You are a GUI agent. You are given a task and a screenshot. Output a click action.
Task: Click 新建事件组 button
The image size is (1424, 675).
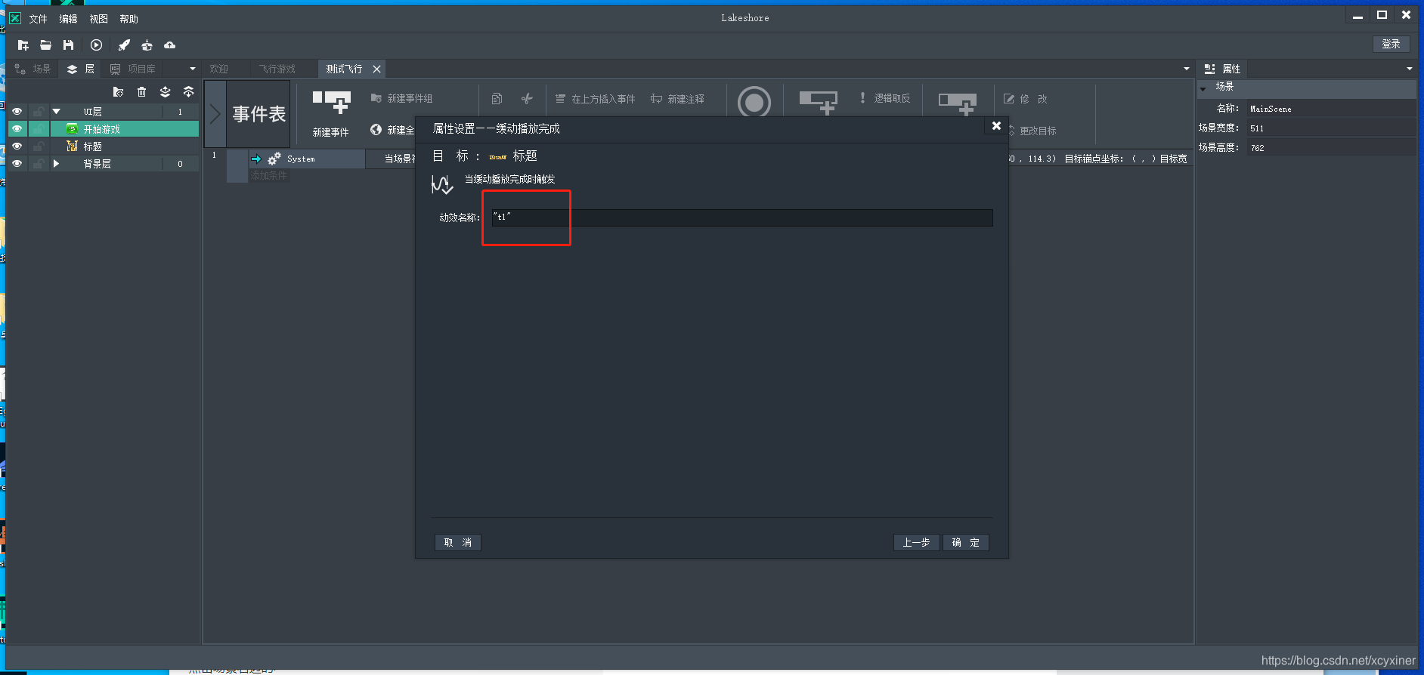pyautogui.click(x=401, y=99)
